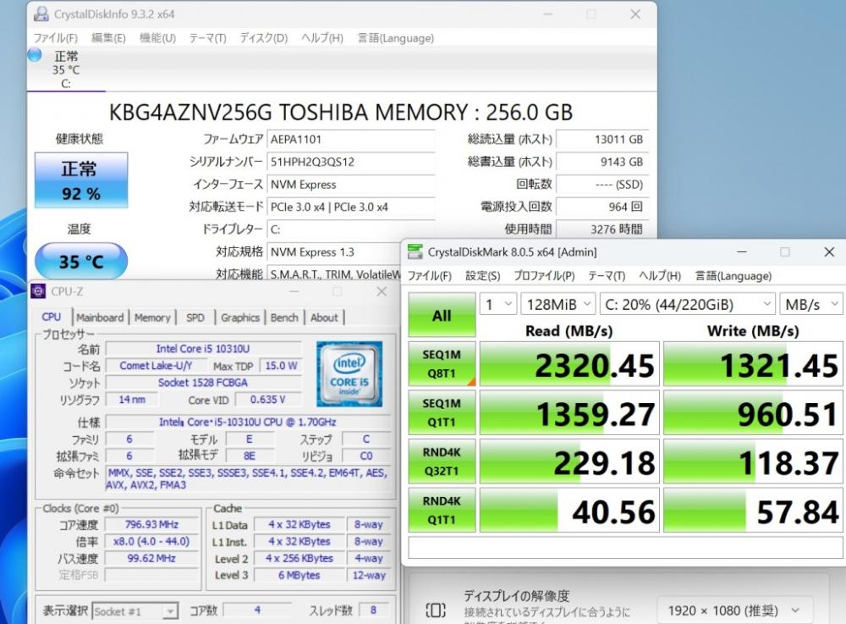Click the interface field NVM Express
846x624 pixels.
click(351, 185)
